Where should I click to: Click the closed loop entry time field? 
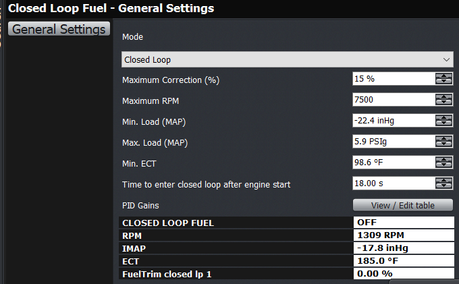tap(394, 183)
